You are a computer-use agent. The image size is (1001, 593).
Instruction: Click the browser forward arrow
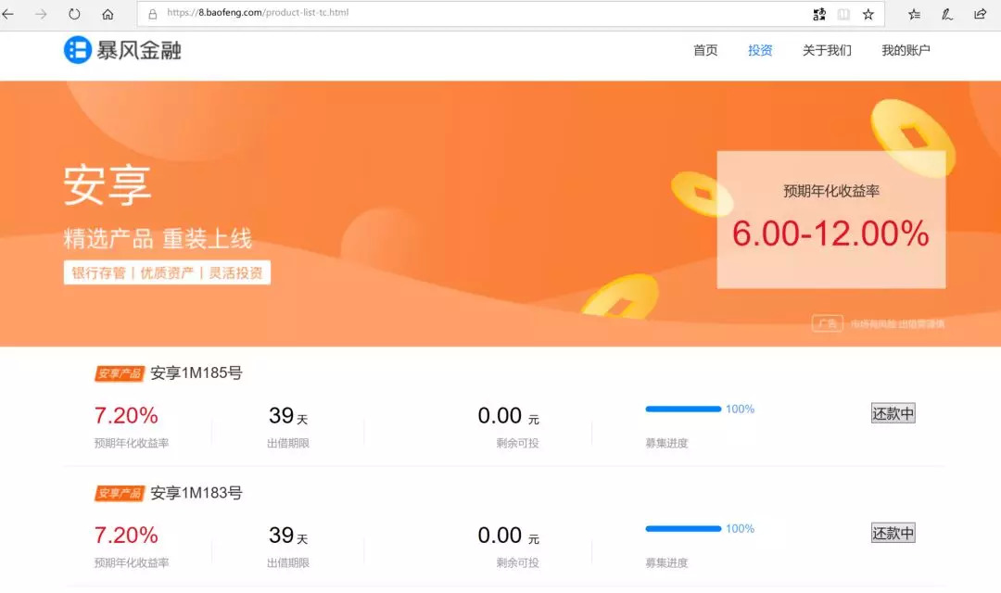41,14
